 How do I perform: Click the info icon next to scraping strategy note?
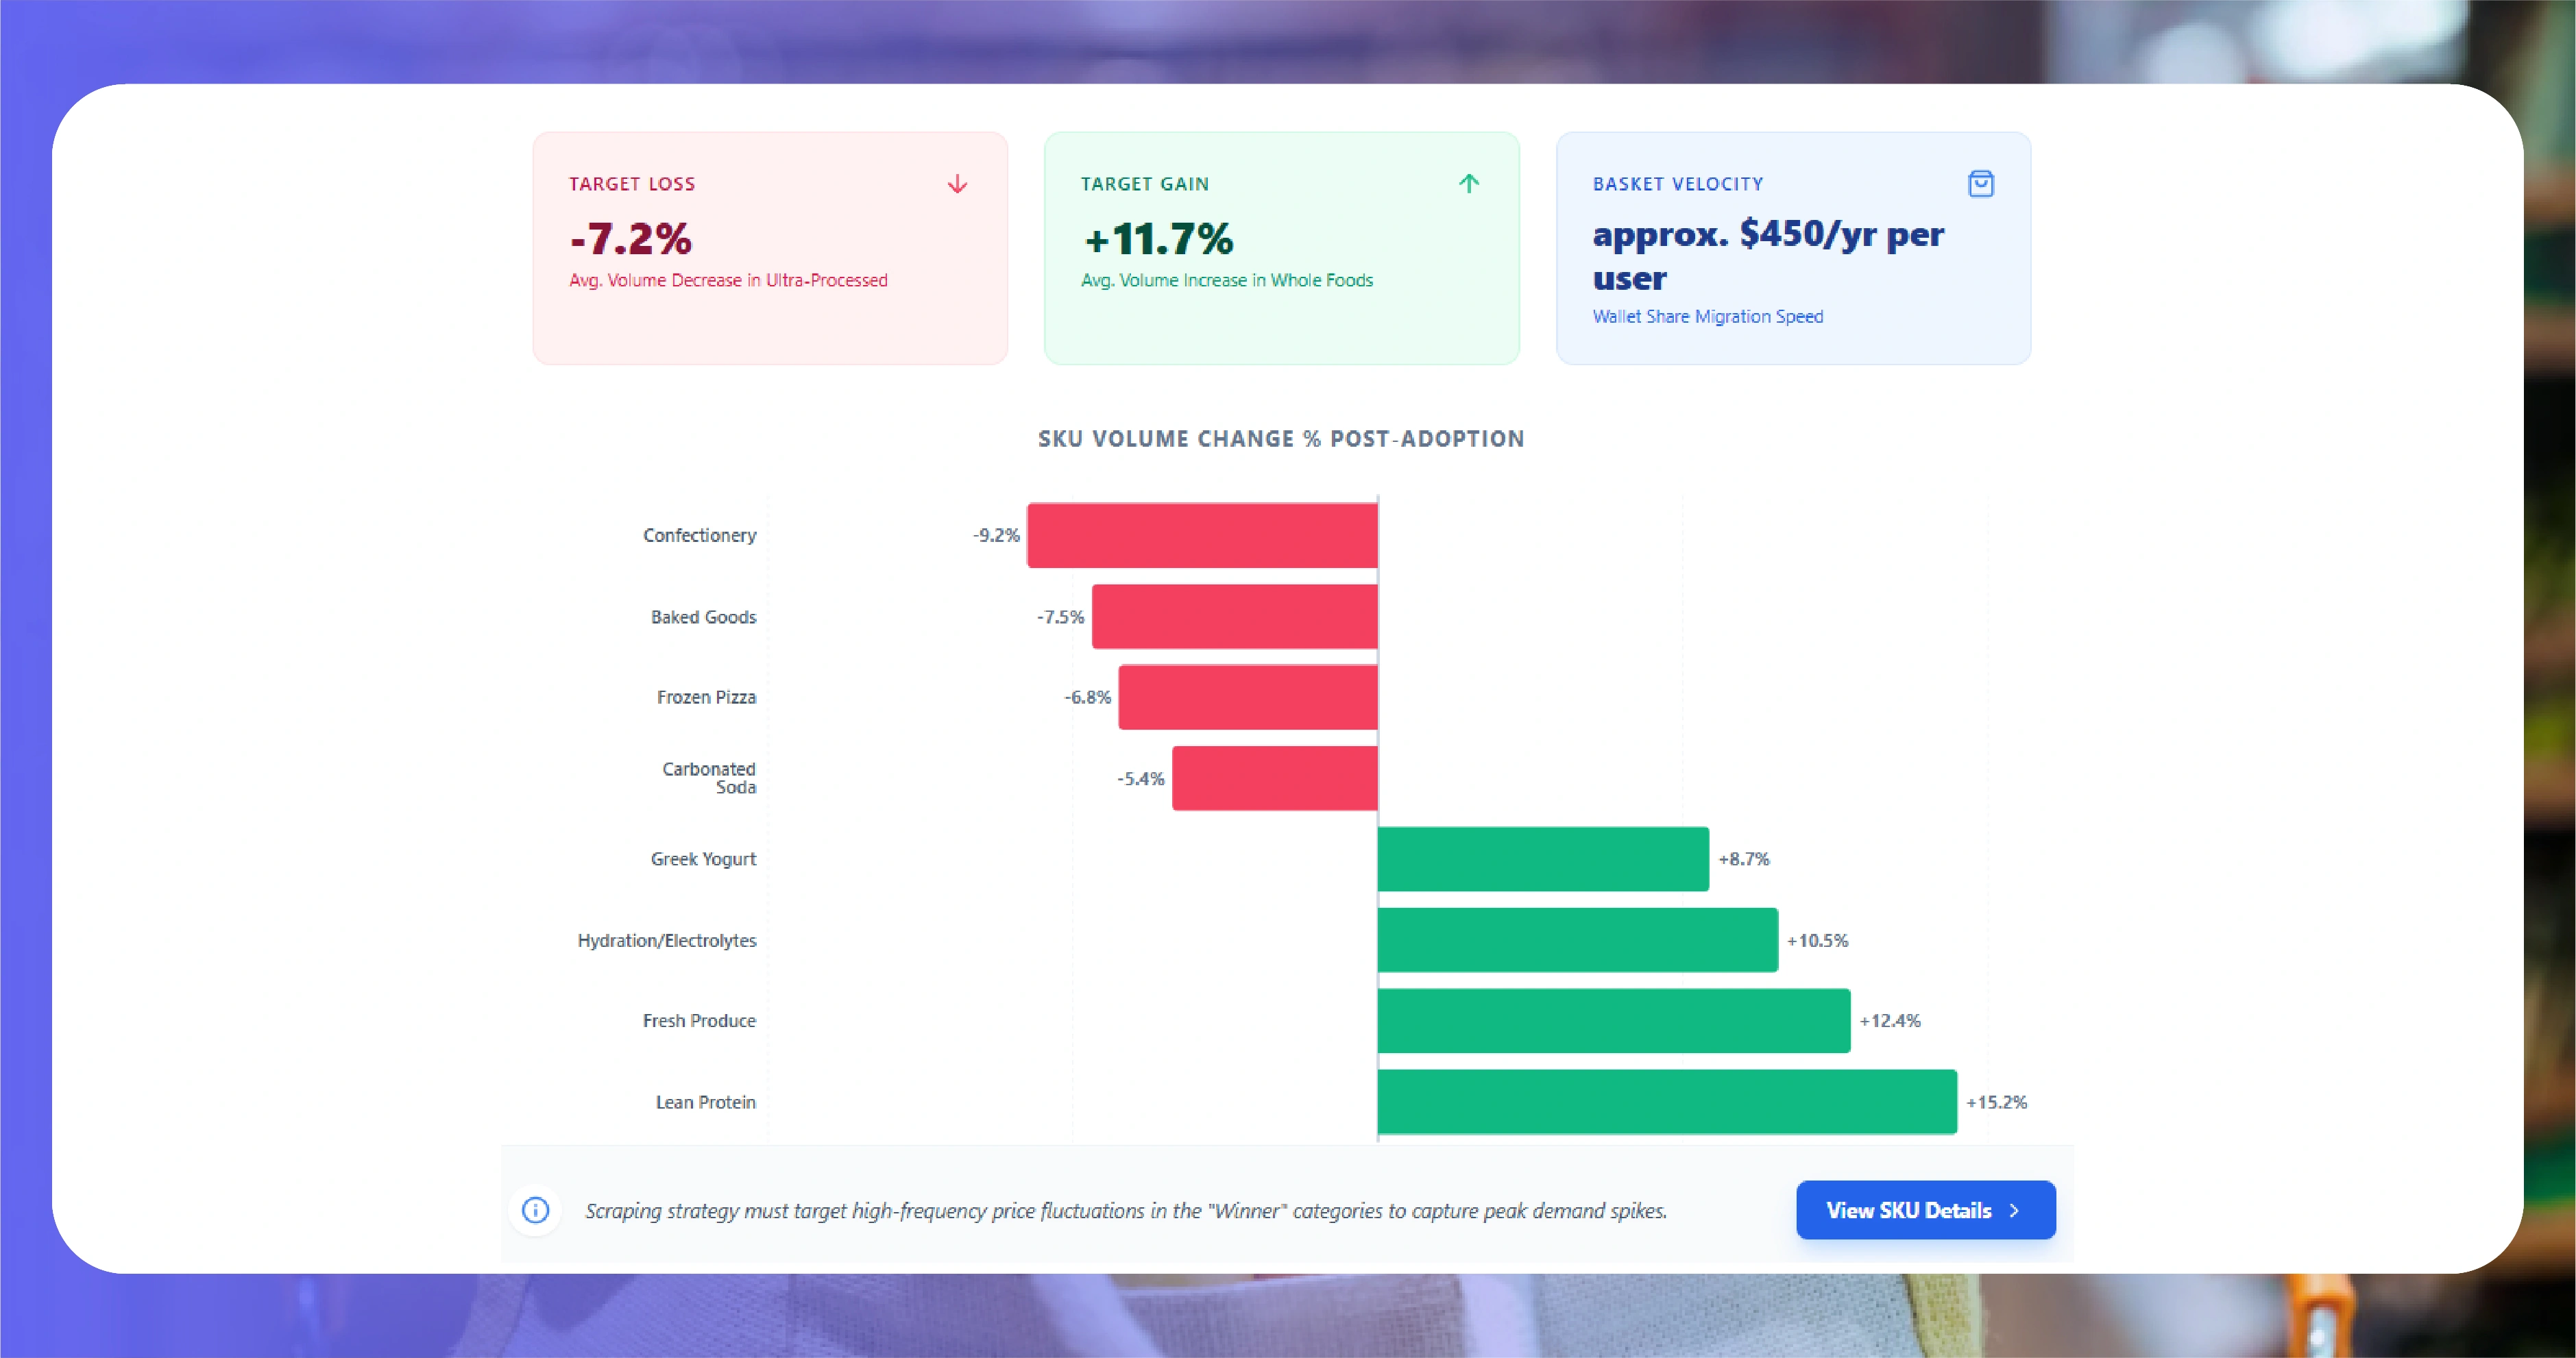[536, 1210]
